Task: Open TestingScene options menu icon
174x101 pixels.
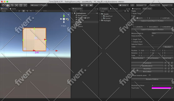Action: 97,13
